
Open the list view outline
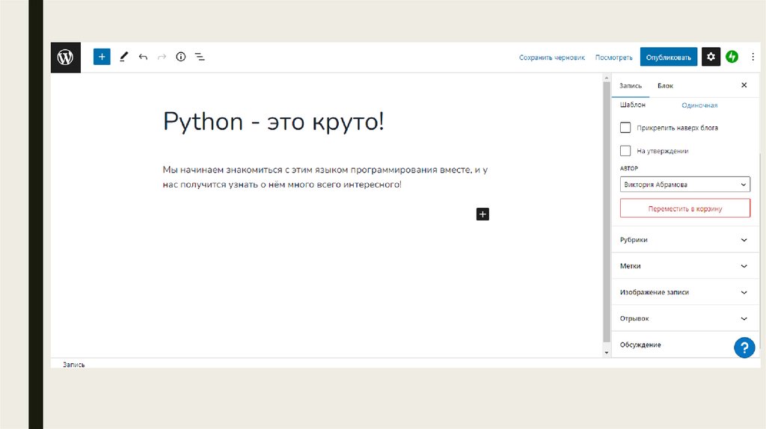200,57
